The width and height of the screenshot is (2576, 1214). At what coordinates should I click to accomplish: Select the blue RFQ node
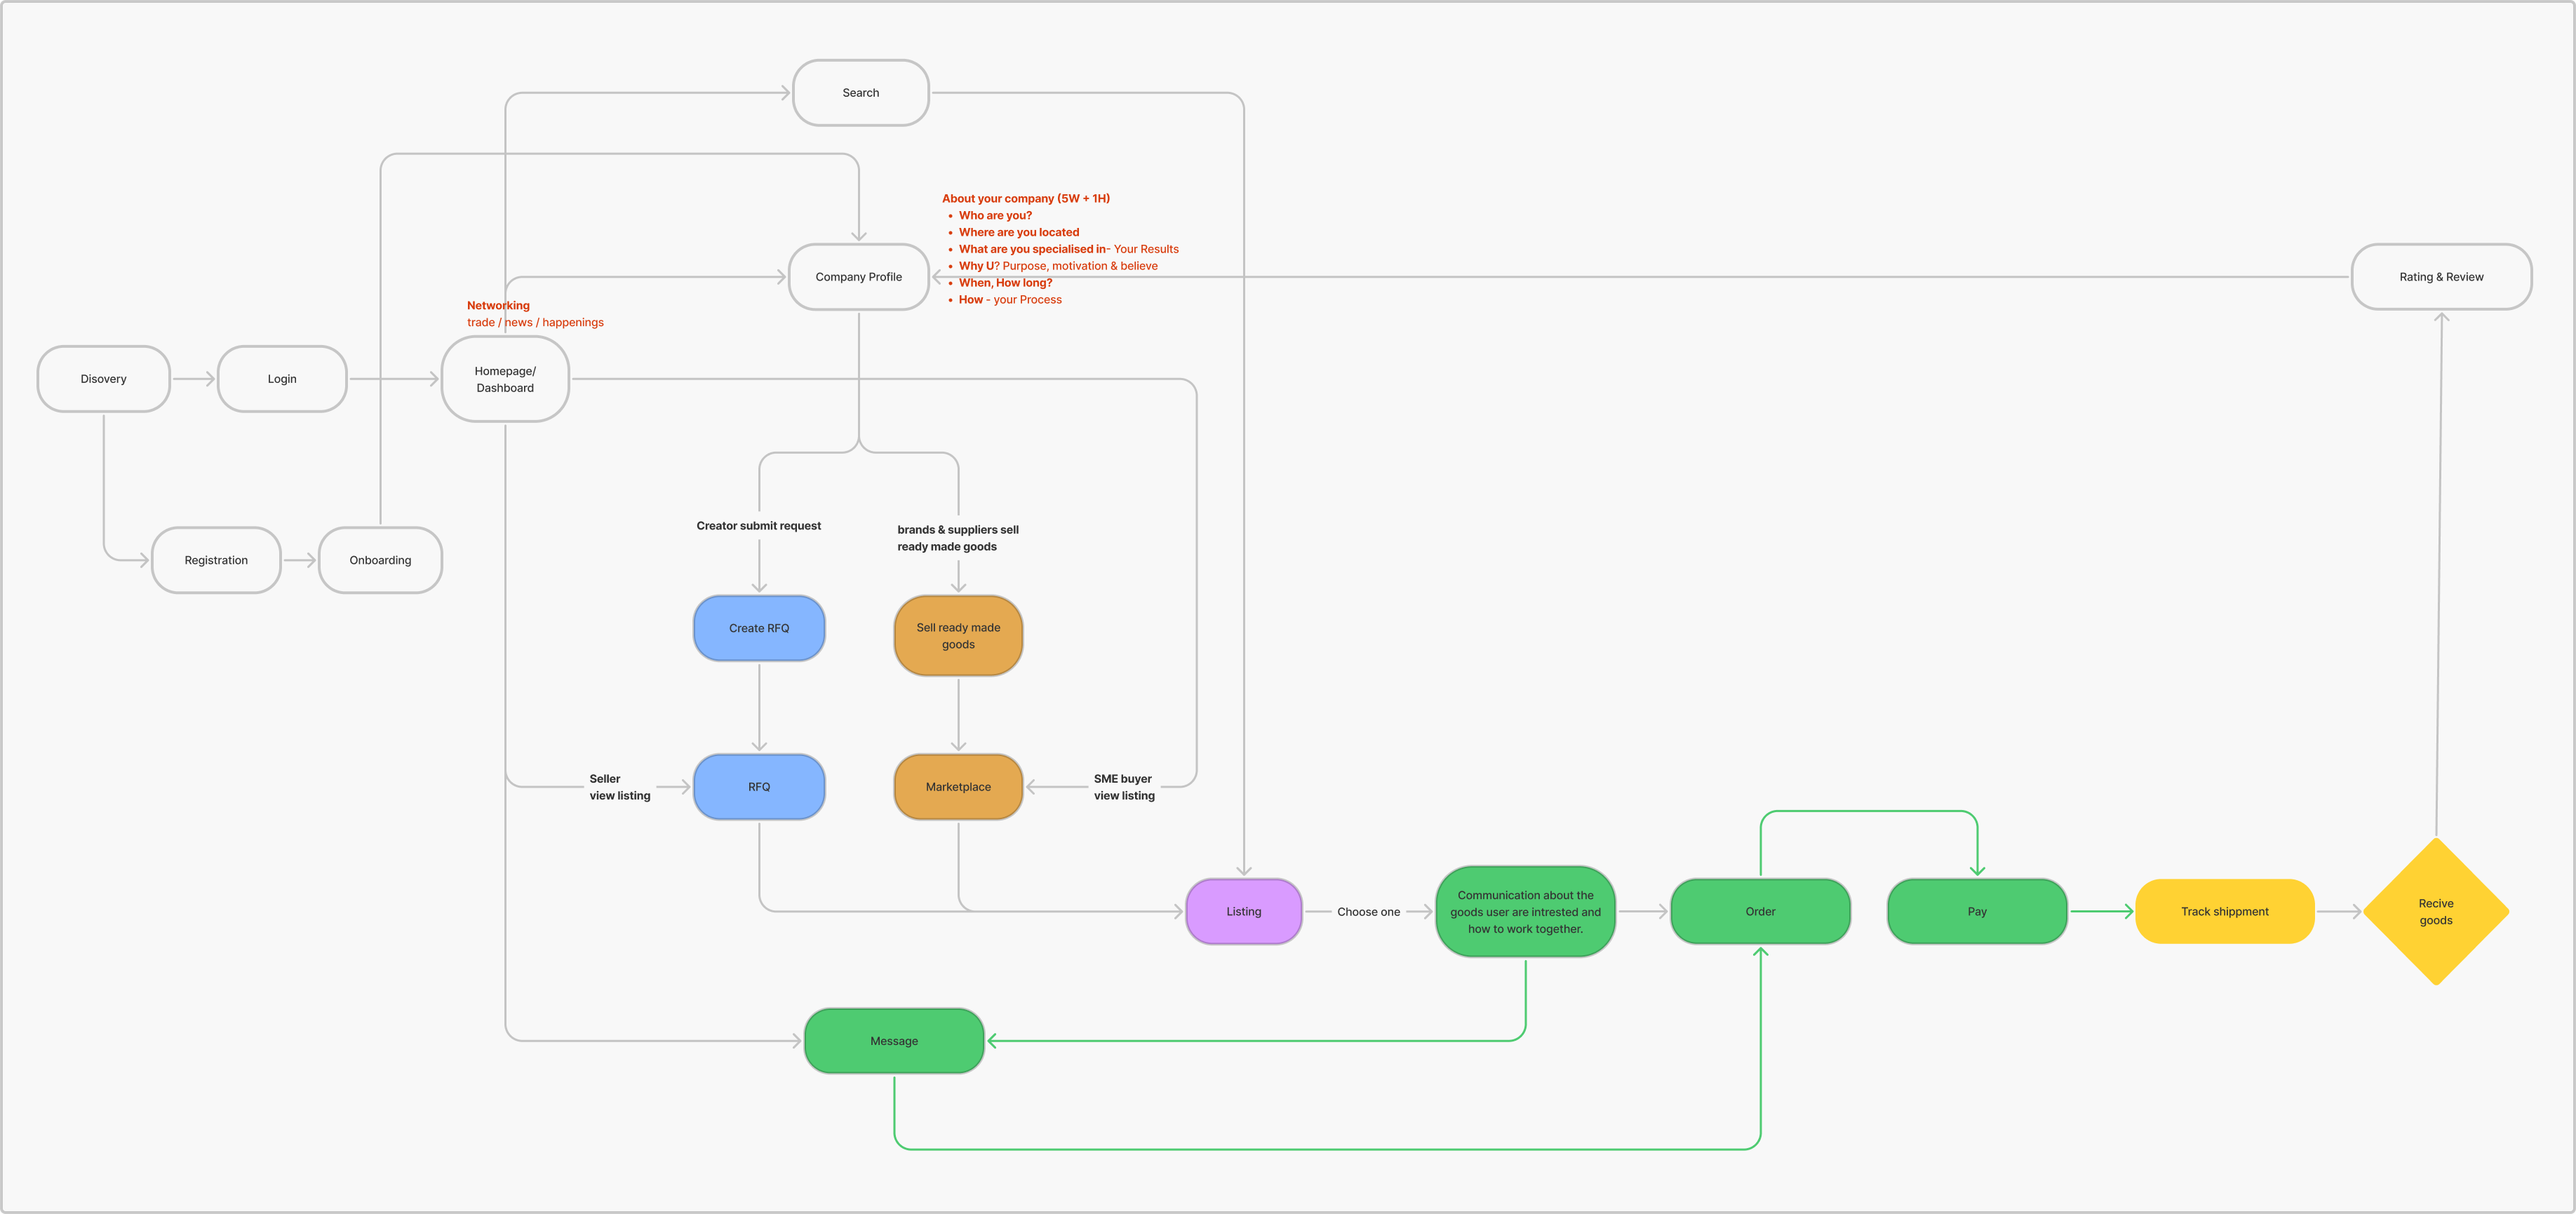click(759, 787)
